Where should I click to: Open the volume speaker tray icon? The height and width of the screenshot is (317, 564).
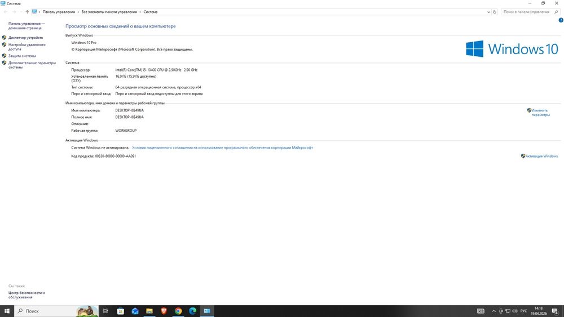pos(515,311)
